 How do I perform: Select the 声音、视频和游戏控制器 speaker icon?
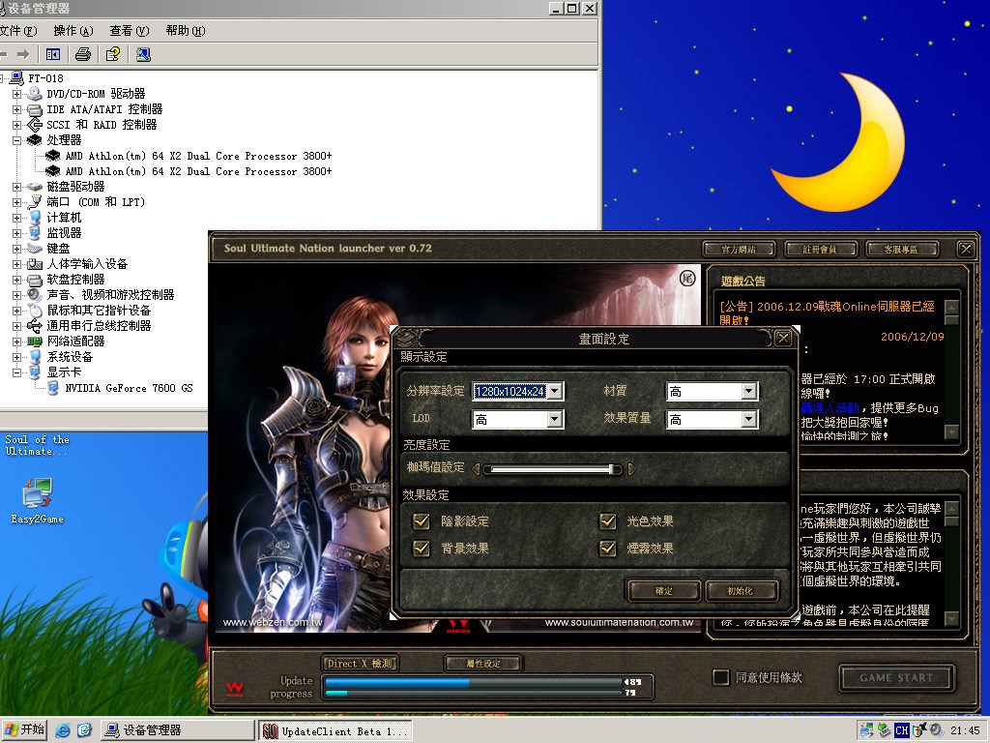[x=35, y=295]
